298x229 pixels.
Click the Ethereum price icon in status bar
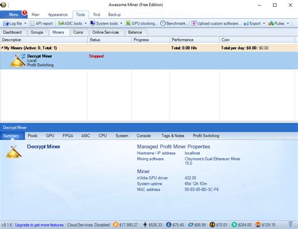pyautogui.click(x=145, y=225)
